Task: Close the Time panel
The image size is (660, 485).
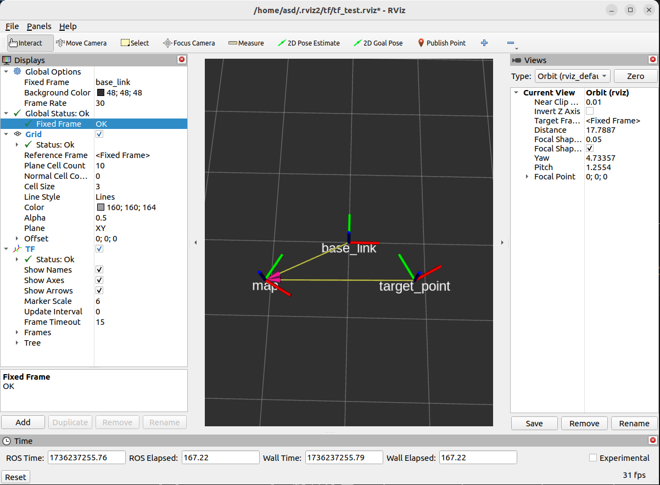Action: (x=653, y=441)
